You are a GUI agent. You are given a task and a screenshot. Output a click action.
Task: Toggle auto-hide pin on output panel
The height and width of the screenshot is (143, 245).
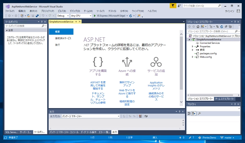[180, 111]
